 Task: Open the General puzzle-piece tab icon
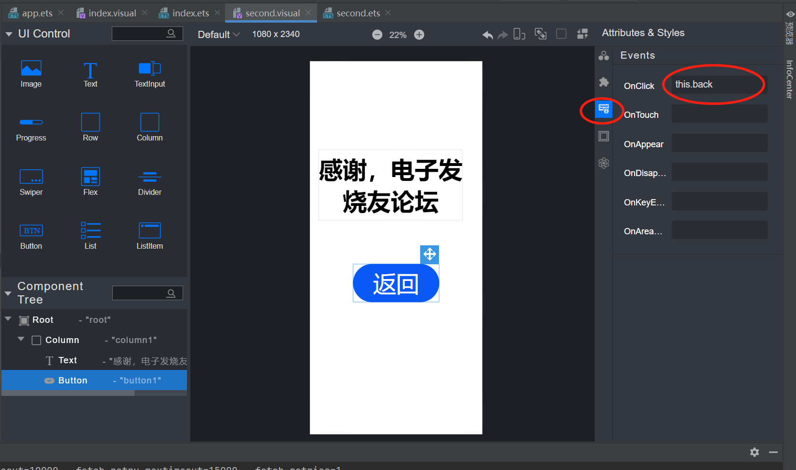coord(604,82)
